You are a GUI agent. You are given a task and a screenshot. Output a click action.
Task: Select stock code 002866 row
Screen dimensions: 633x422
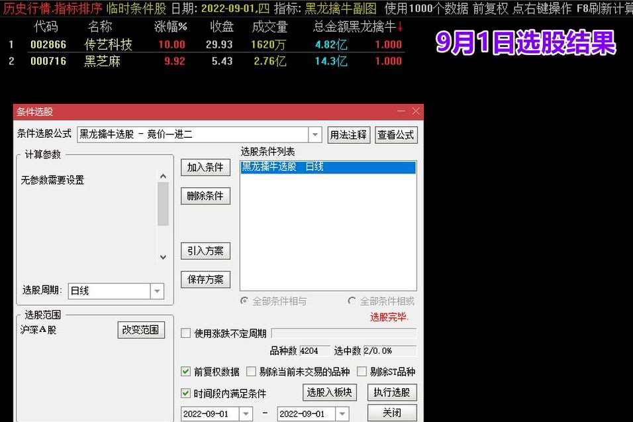click(48, 44)
